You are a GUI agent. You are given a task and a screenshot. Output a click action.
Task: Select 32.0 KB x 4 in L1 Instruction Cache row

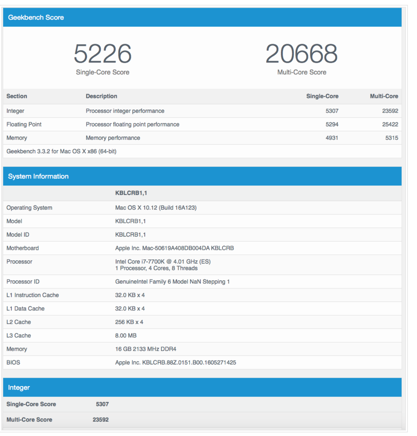pos(130,295)
